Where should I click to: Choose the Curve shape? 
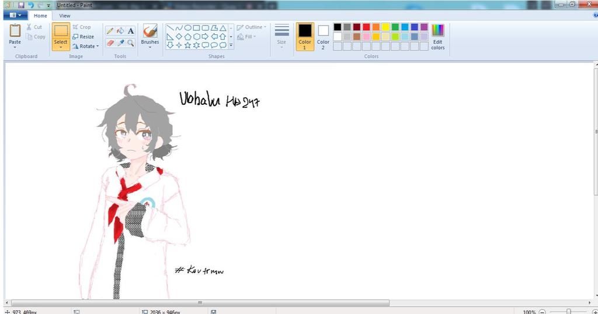(x=179, y=28)
